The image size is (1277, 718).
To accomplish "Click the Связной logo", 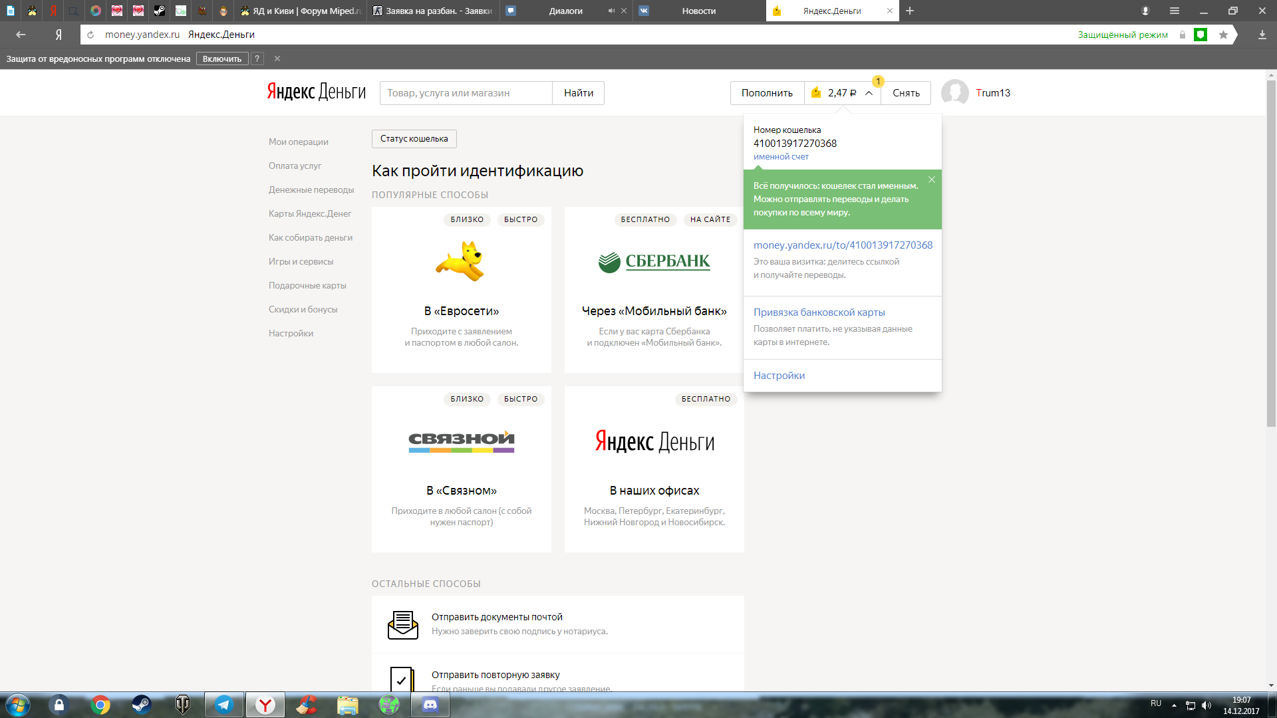I will [462, 441].
